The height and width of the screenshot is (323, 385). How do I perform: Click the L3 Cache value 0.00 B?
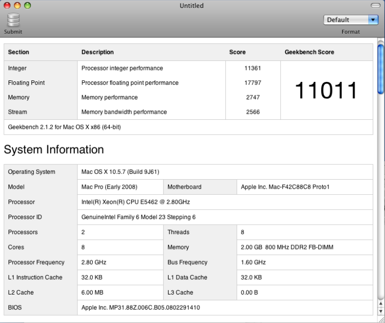point(249,292)
